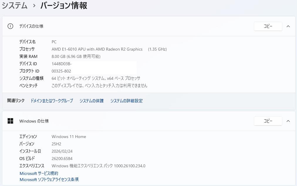Copy device specifications with コピー button
Viewport: 297px width, 186px height.
268,26
